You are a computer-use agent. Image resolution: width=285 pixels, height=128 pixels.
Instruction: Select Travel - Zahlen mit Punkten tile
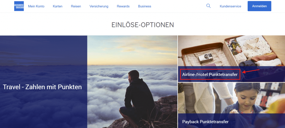click(x=42, y=87)
